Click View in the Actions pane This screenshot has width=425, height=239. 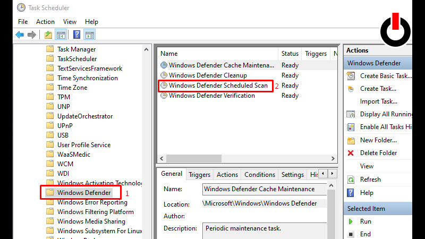click(x=367, y=166)
